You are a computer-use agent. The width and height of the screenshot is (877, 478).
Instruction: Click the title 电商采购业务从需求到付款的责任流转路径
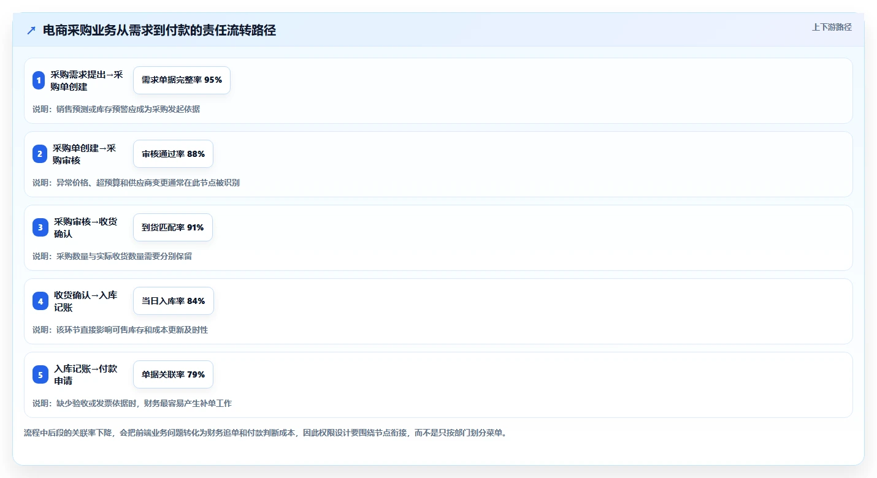(x=159, y=31)
